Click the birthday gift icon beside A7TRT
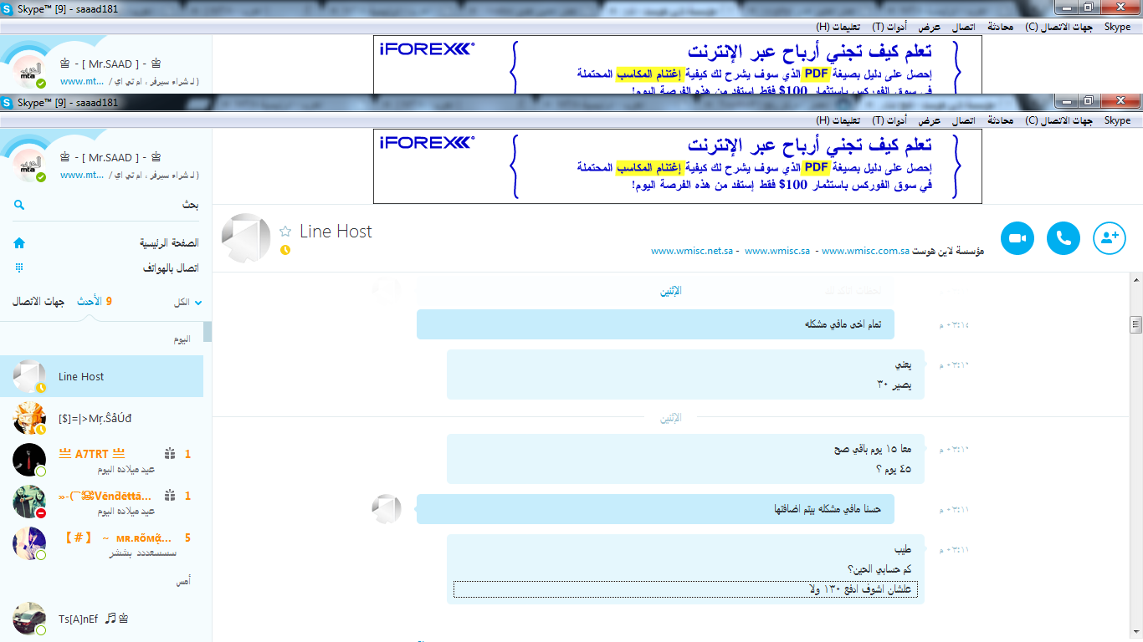 point(170,454)
